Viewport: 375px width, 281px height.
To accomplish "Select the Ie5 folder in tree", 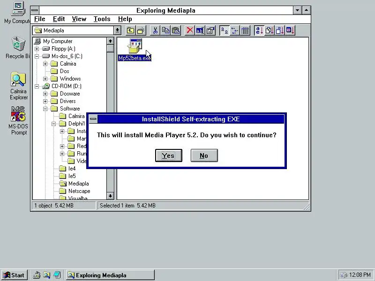I will click(72, 176).
